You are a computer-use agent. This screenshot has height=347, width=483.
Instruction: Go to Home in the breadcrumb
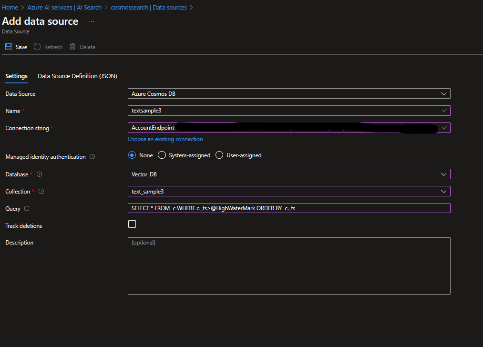10,8
